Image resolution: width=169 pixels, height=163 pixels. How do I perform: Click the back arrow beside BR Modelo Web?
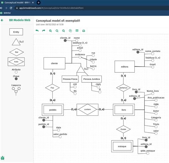2,20
